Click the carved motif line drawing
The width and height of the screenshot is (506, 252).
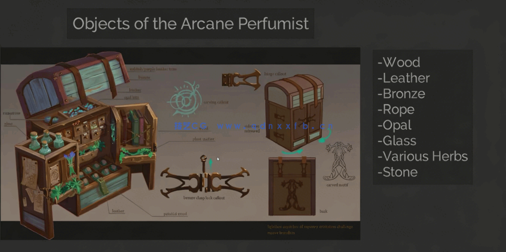340,161
